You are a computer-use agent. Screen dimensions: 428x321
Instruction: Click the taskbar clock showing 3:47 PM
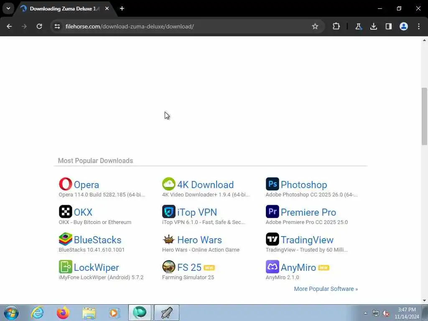tap(406, 313)
